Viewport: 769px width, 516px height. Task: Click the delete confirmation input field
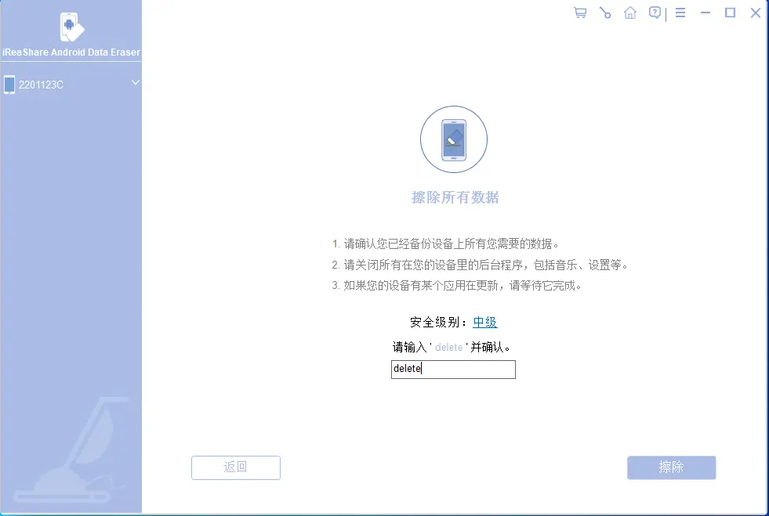[x=452, y=369]
